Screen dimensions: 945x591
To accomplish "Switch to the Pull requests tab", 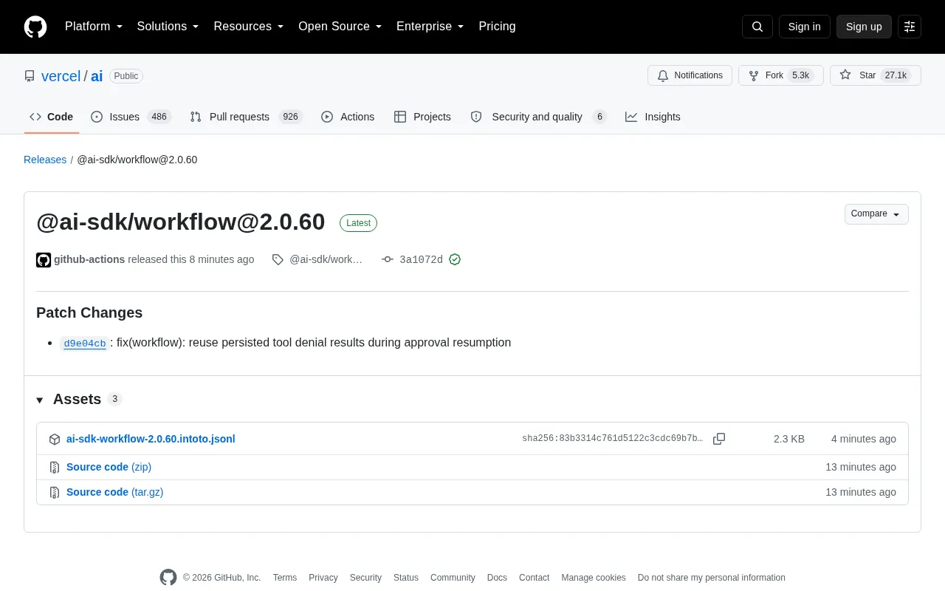I will tap(246, 117).
